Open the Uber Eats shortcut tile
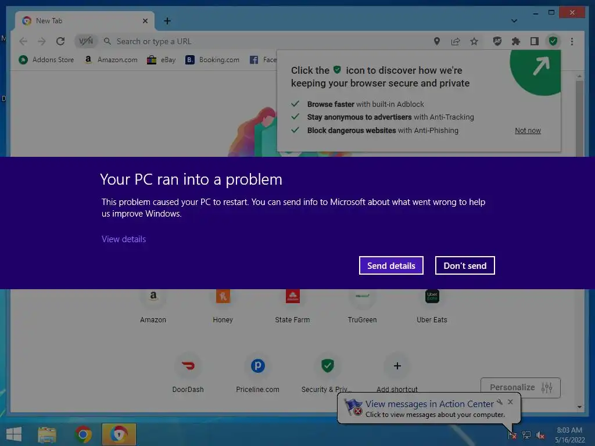Viewport: 595px width, 446px height. pos(432,306)
